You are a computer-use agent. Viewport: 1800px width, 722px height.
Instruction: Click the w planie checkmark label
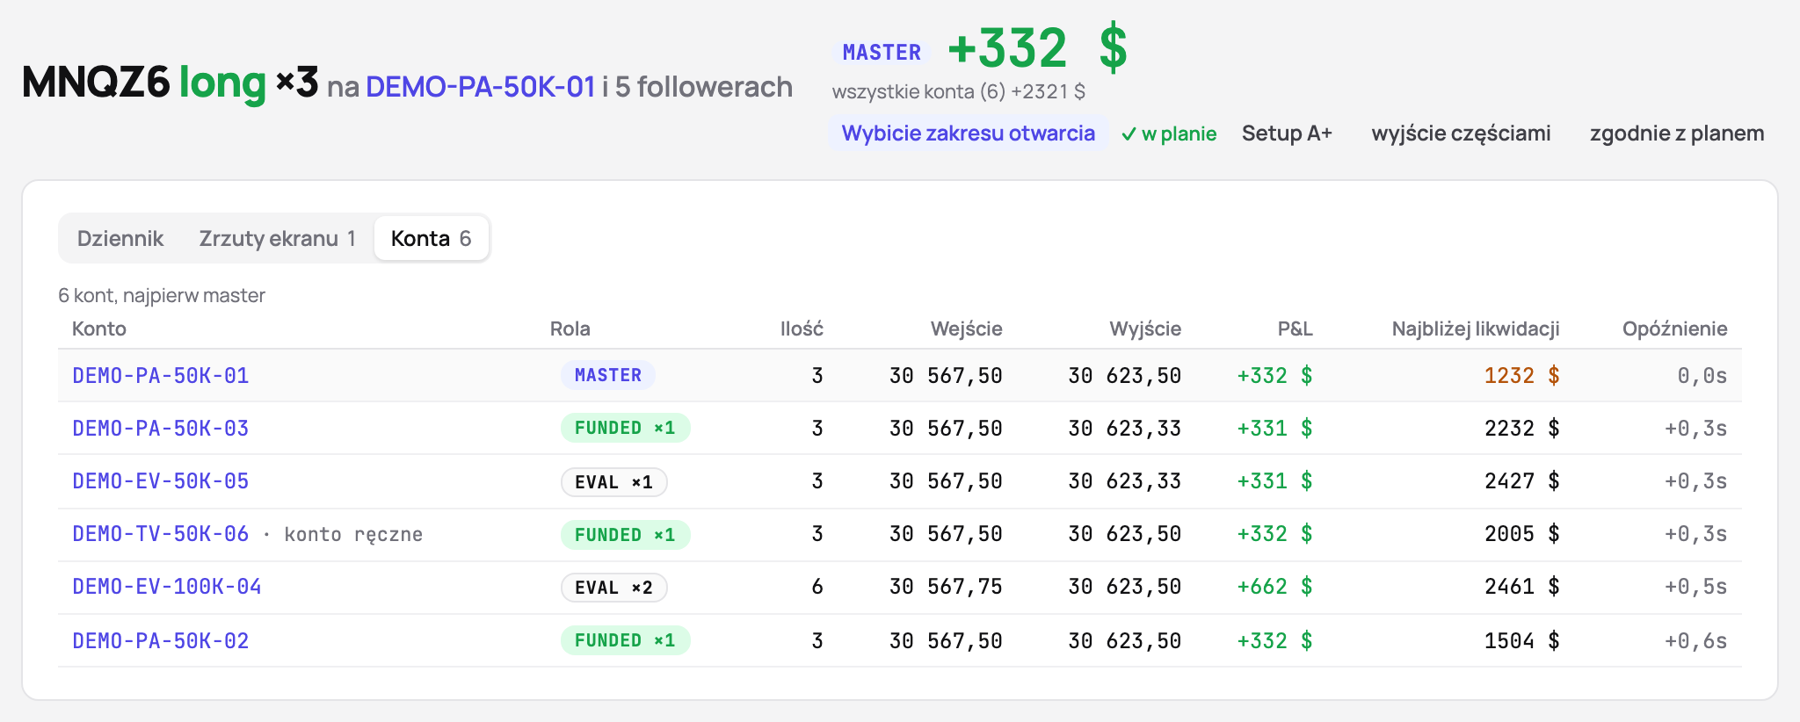1169,134
